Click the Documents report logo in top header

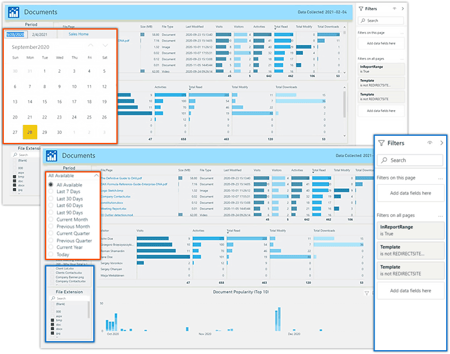click(14, 12)
